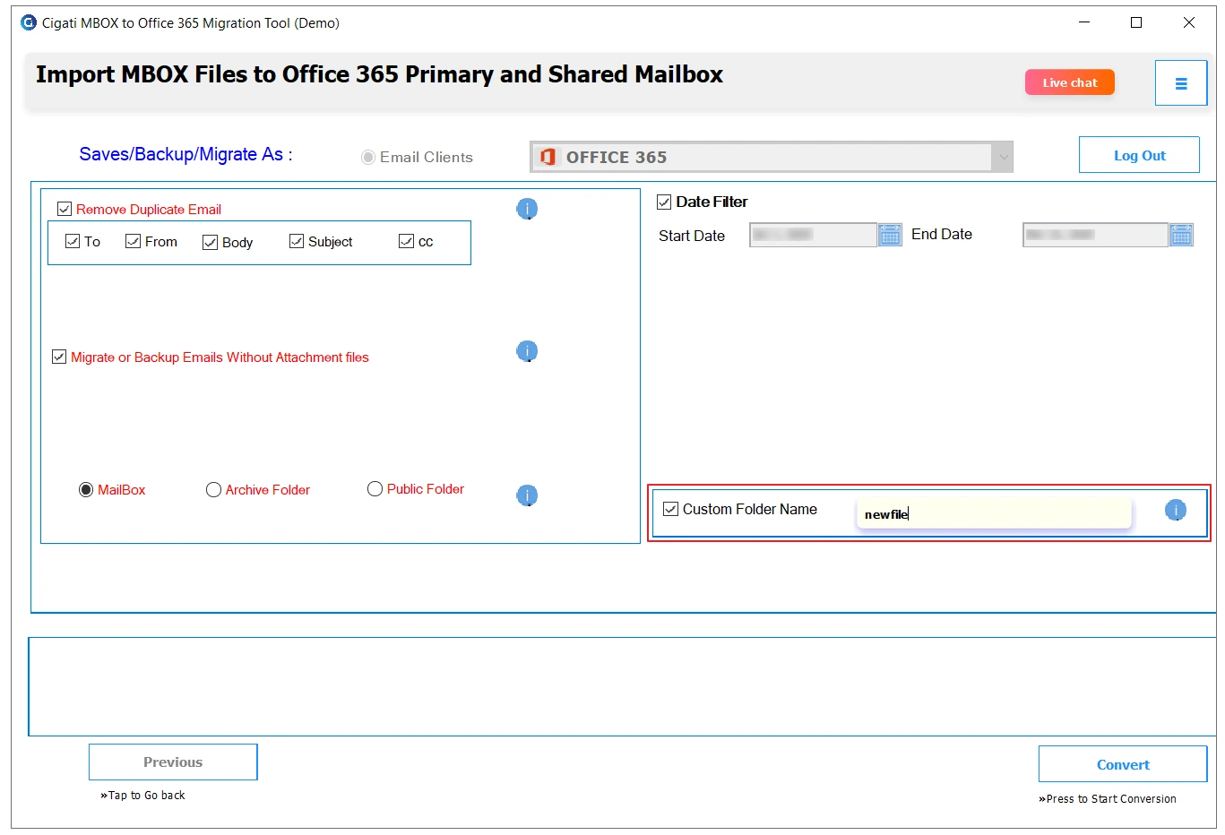Uncheck the cc checkbox
Image resolution: width=1225 pixels, height=835 pixels.
tap(406, 241)
